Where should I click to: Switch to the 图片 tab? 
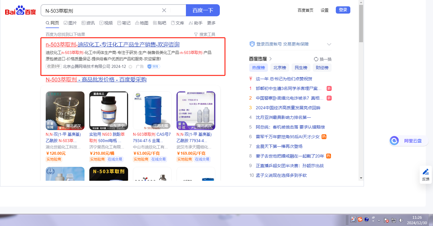pyautogui.click(x=70, y=23)
